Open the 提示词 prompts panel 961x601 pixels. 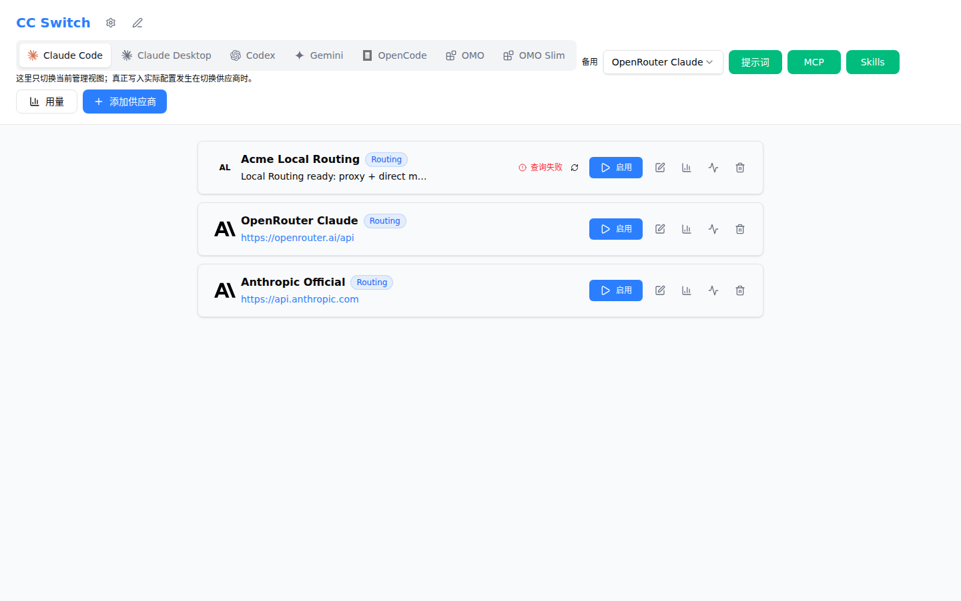[755, 62]
